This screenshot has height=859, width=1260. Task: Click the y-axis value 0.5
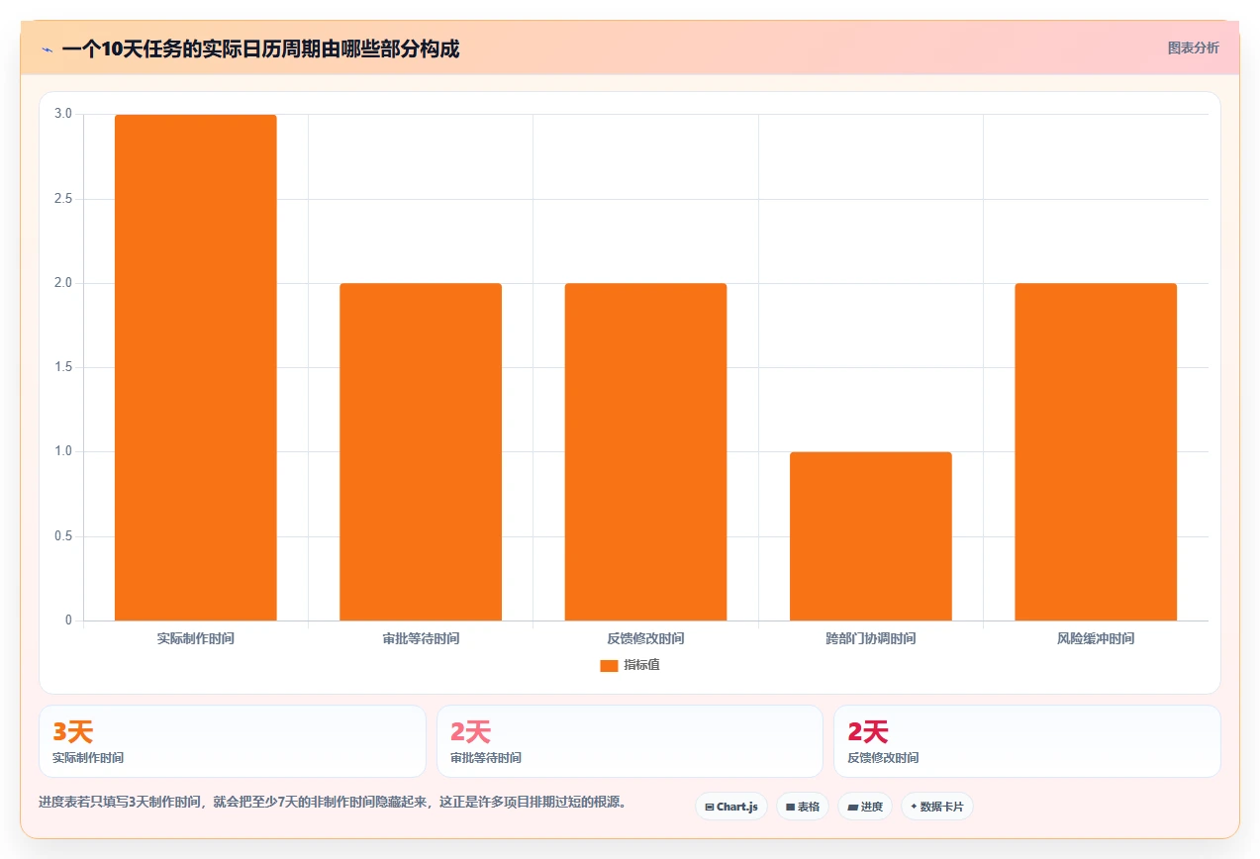point(63,536)
